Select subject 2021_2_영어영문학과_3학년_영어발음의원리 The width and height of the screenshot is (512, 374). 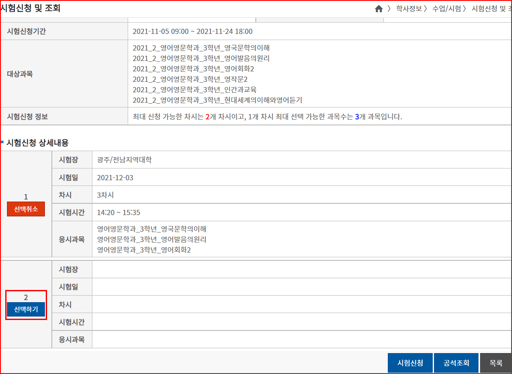pos(201,58)
